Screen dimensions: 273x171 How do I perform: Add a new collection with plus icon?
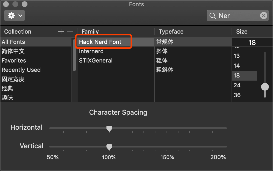pyautogui.click(x=61, y=32)
